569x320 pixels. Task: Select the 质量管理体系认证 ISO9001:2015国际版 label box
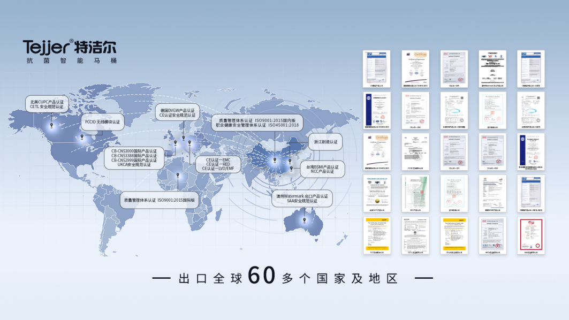coord(160,200)
